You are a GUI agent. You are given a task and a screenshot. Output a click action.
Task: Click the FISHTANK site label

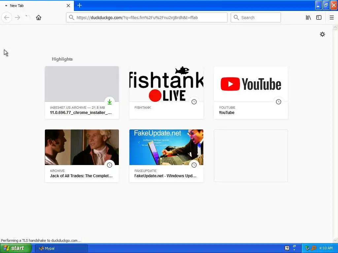coord(143,107)
